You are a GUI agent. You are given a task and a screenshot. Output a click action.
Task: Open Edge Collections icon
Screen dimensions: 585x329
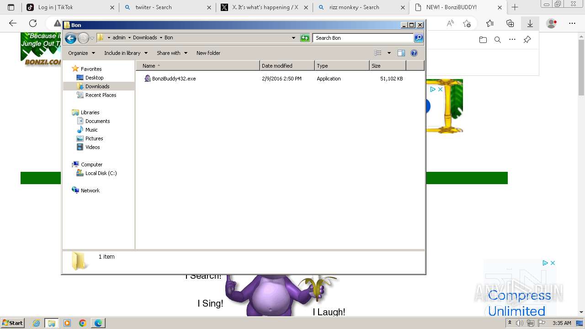tap(510, 23)
